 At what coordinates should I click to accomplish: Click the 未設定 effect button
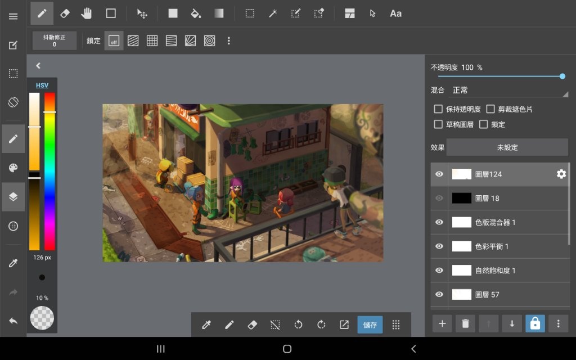pyautogui.click(x=507, y=147)
